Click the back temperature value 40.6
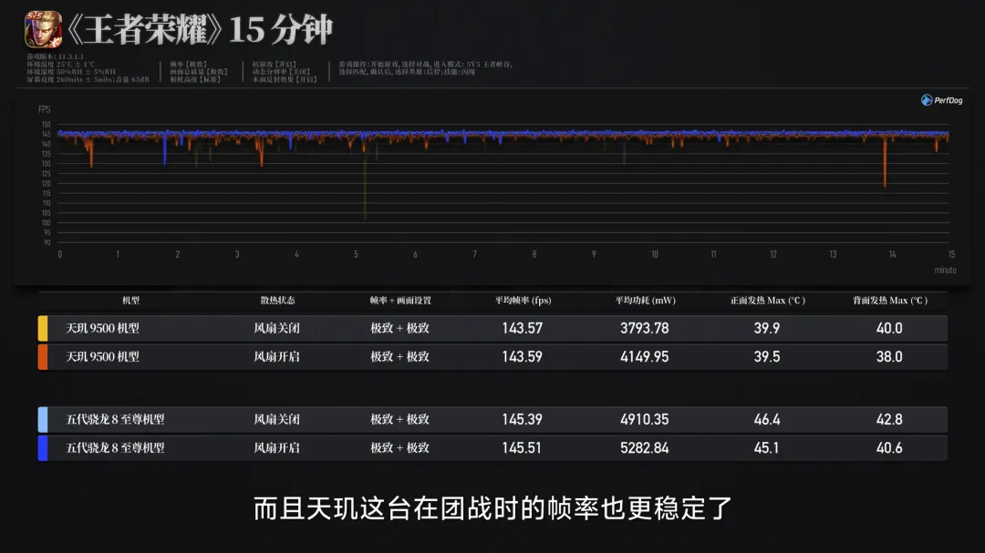This screenshot has height=553, width=985. [x=889, y=448]
